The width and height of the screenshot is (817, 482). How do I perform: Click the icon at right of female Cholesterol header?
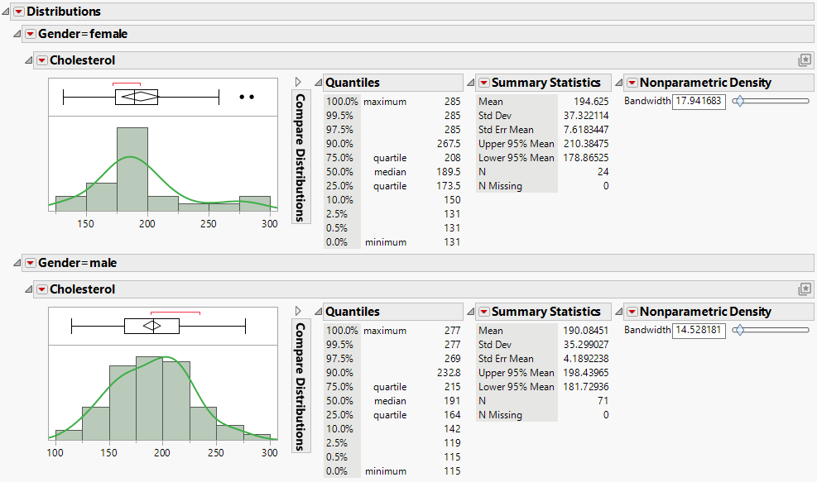pos(803,60)
